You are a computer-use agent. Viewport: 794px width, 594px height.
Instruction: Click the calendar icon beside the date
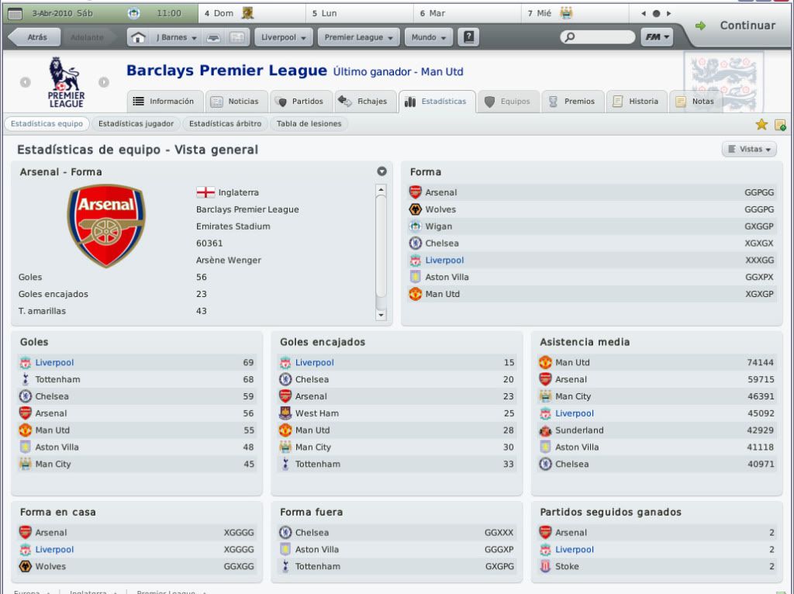pos(16,14)
